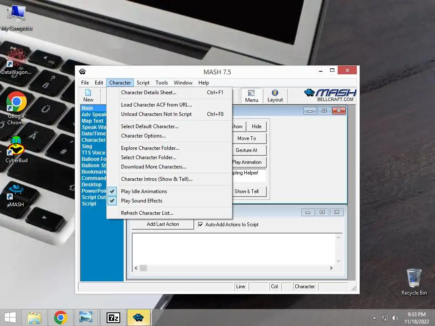Choose Select Default Character
The width and height of the screenshot is (435, 326).
point(169,126)
